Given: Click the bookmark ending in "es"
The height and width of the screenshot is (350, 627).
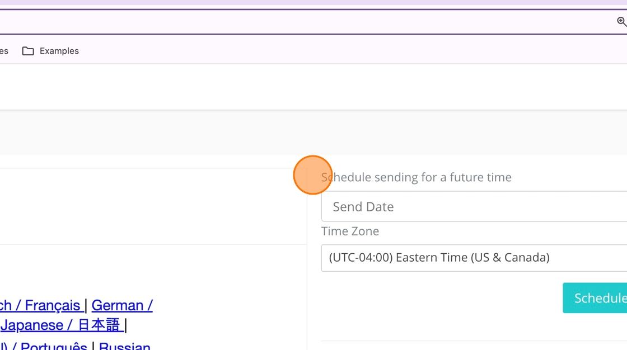Looking at the screenshot, I should click(4, 51).
